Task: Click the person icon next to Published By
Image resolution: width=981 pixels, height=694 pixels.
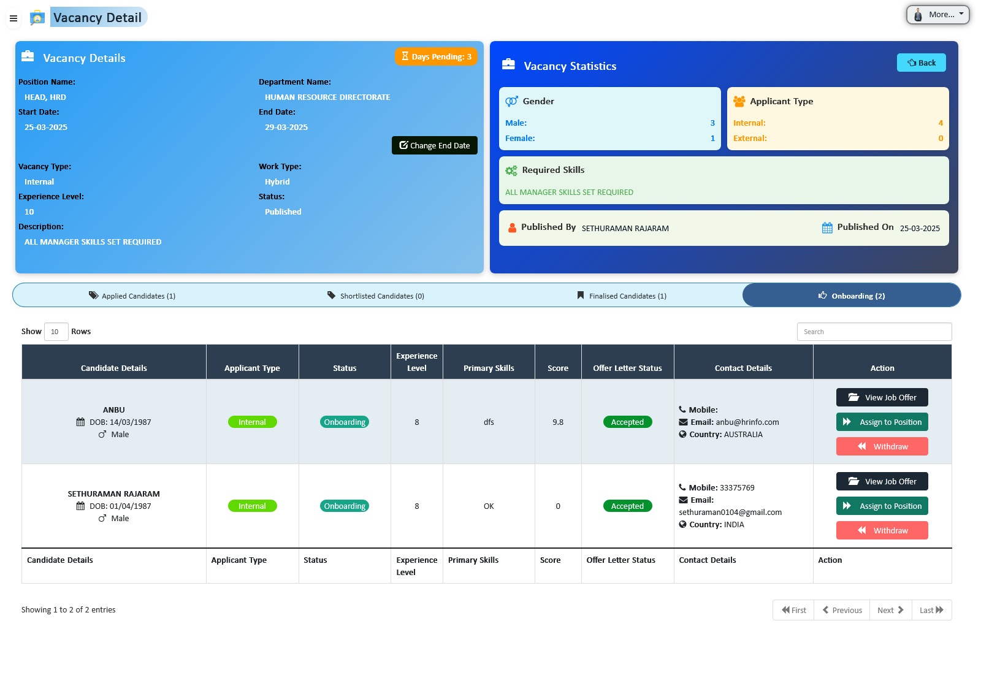Action: click(x=512, y=227)
